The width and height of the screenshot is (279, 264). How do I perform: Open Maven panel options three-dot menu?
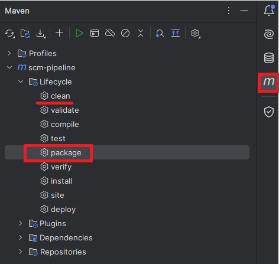point(229,11)
